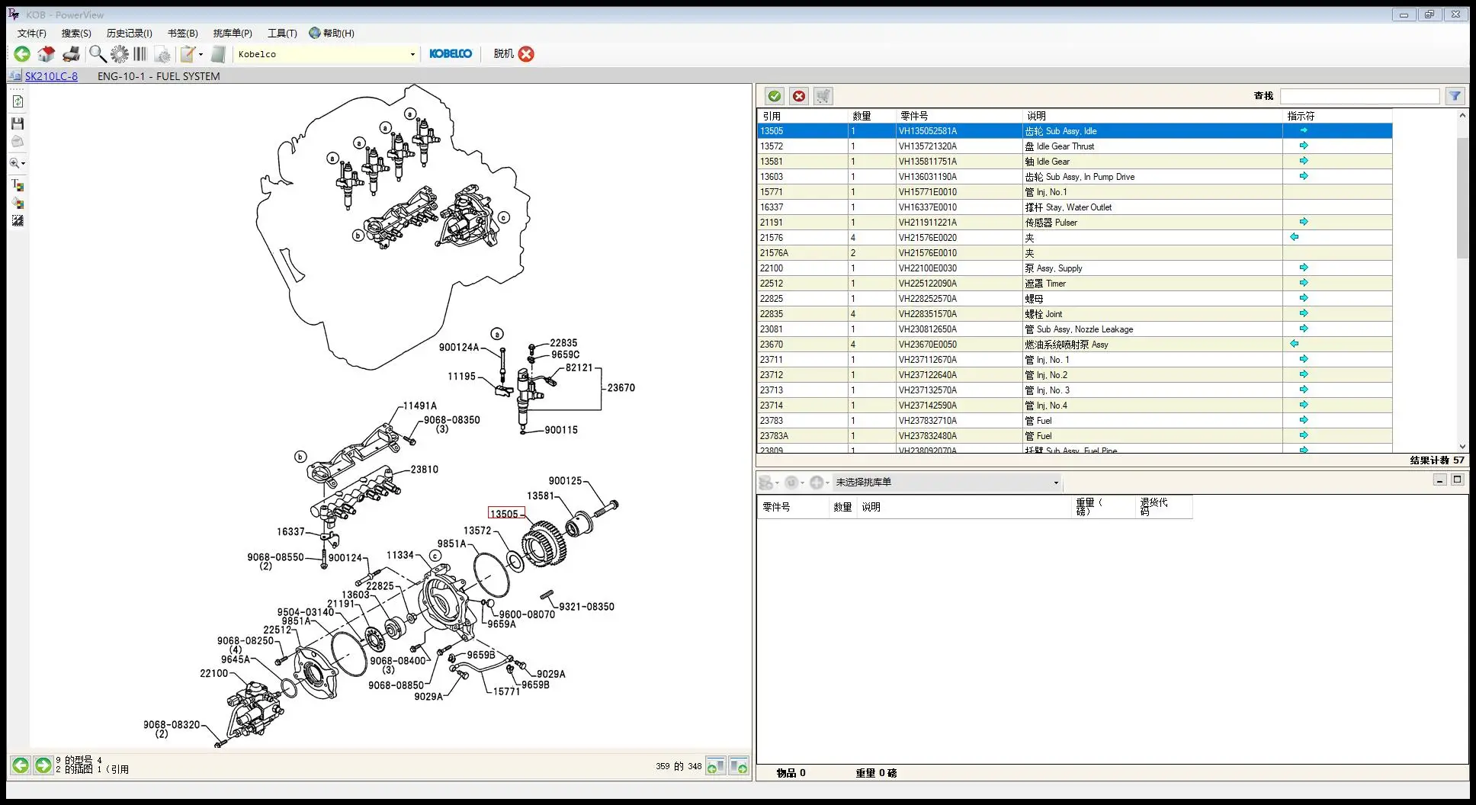Click indicator arrow for row 22512 Timer
The height and width of the screenshot is (805, 1476).
1304,283
